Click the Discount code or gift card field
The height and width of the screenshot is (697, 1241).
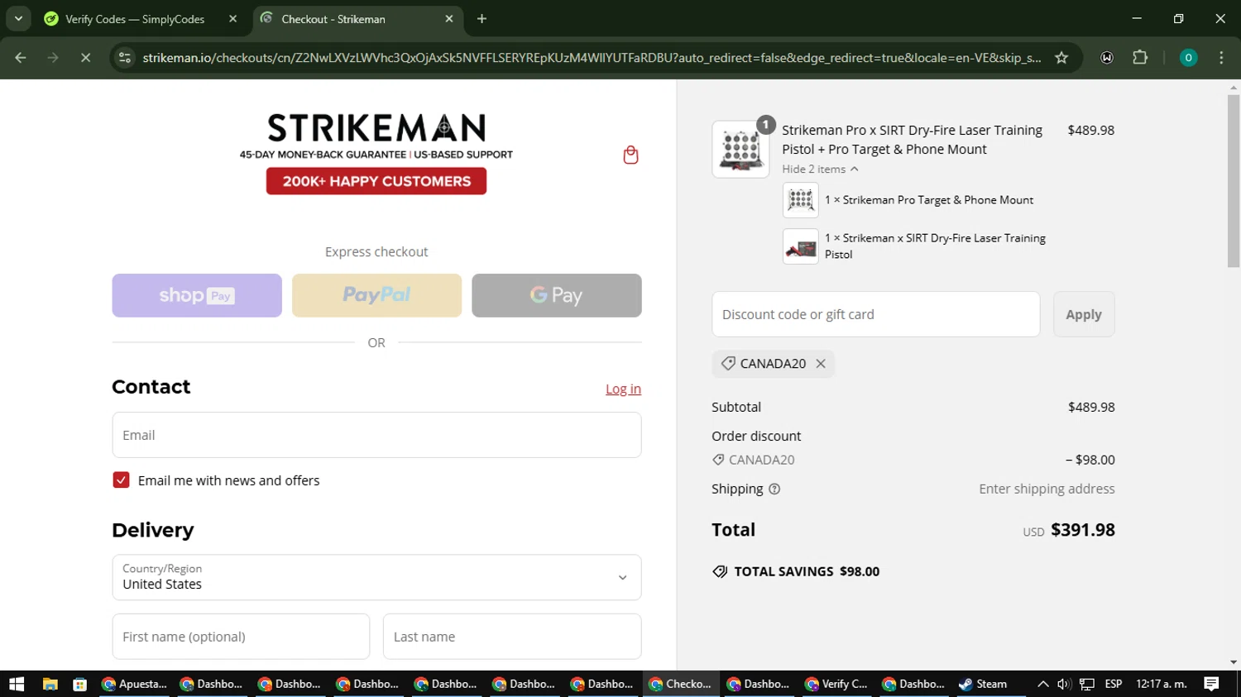875,314
